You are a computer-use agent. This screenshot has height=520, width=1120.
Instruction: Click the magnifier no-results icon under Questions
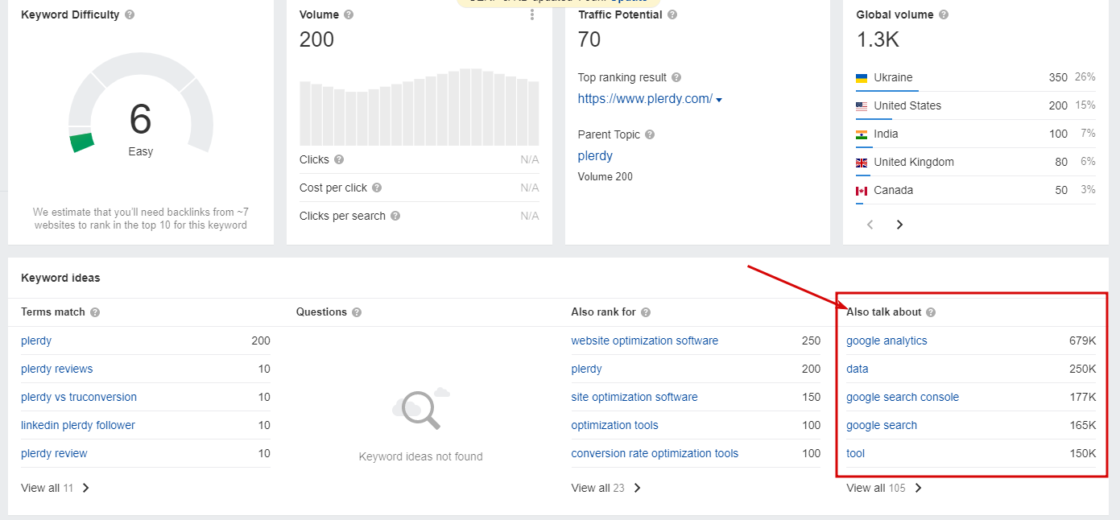(x=420, y=408)
